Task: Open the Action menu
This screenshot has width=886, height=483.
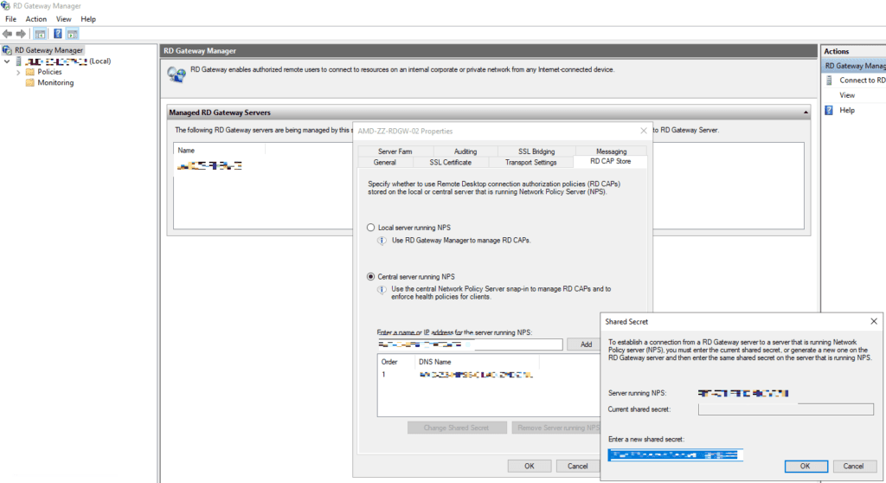Action: pos(36,18)
